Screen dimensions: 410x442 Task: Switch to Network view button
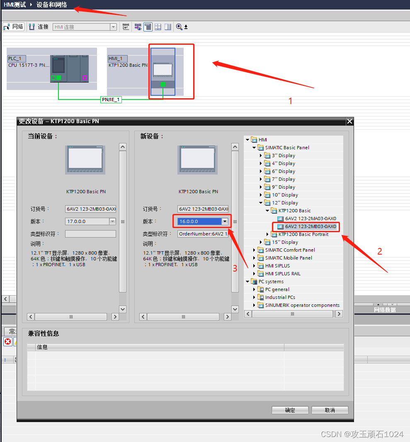(14, 27)
